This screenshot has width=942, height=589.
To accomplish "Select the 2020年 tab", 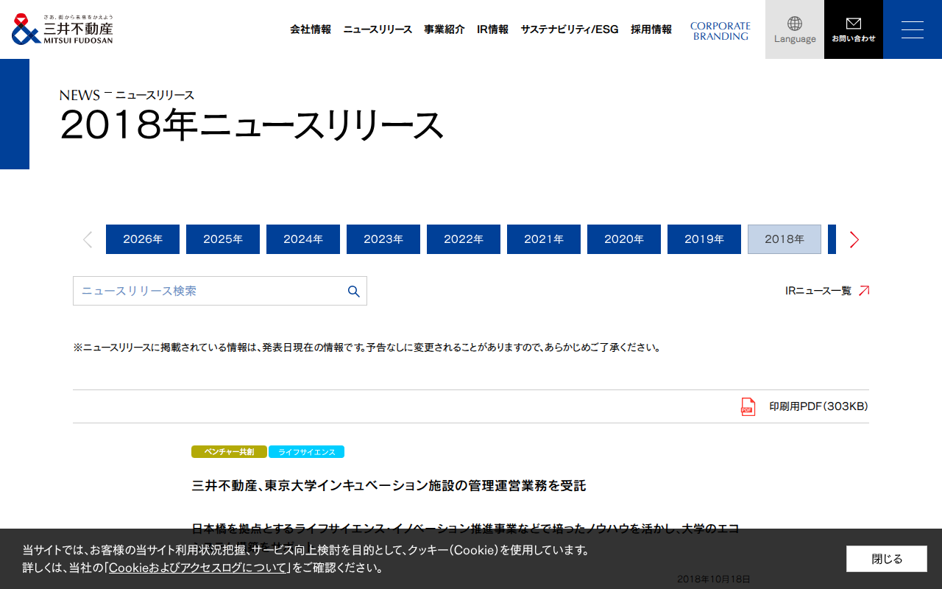I will 624,239.
